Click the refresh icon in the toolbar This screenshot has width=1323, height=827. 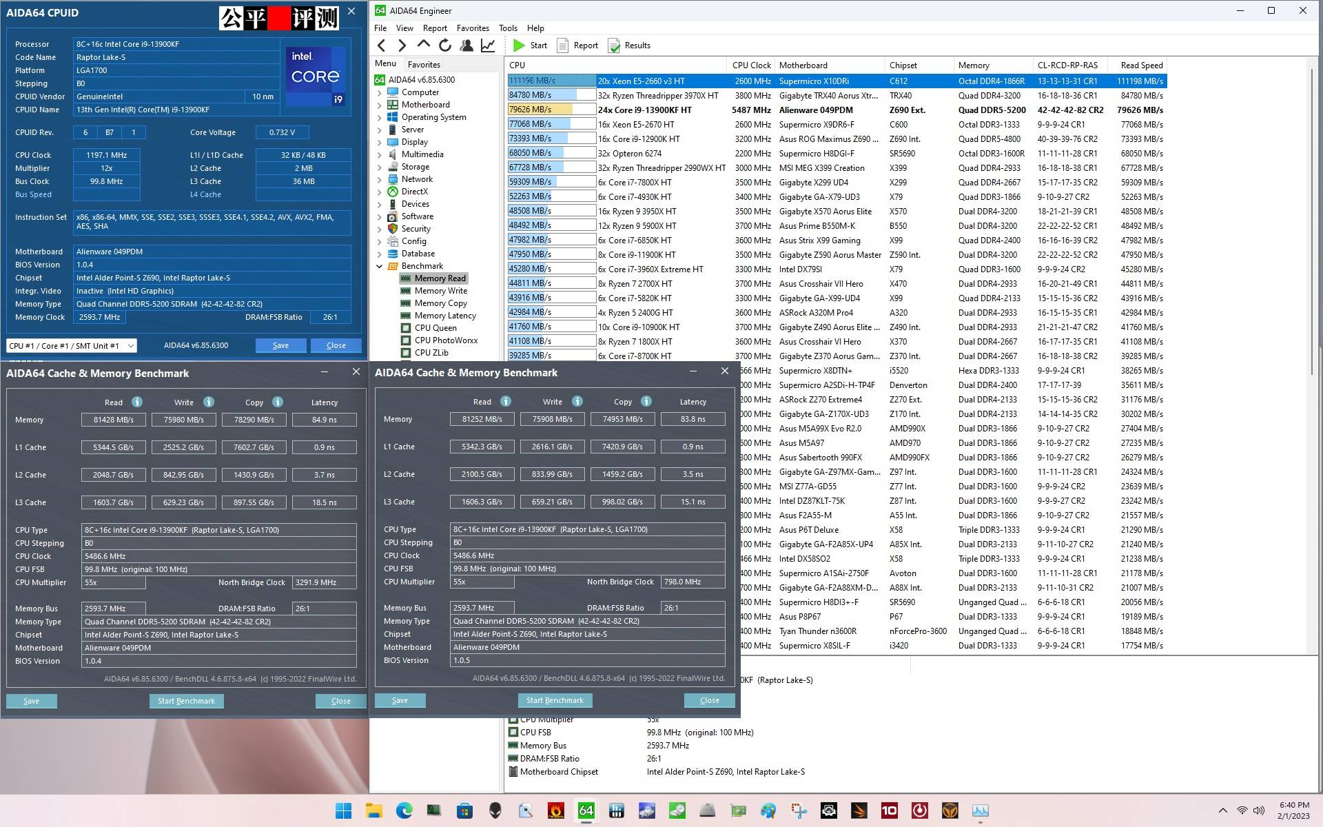(x=444, y=45)
